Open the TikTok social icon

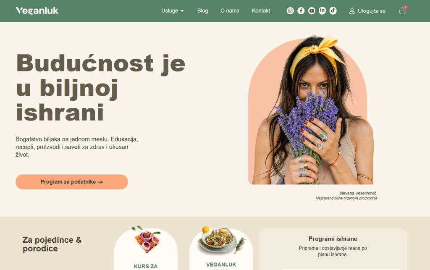333,10
